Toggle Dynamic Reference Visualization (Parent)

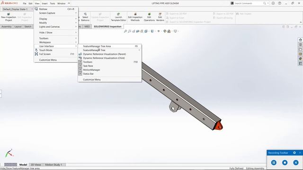pyautogui.click(x=109, y=54)
